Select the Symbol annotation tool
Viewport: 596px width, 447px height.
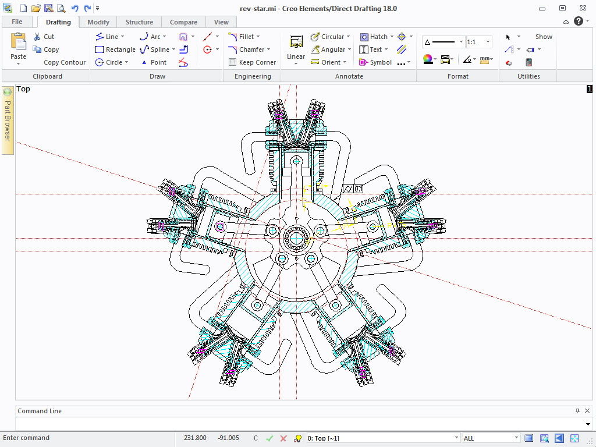(375, 62)
